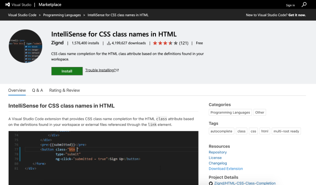Click the 4,199,627 downloads text
The image size is (316, 185).
pos(129,43)
